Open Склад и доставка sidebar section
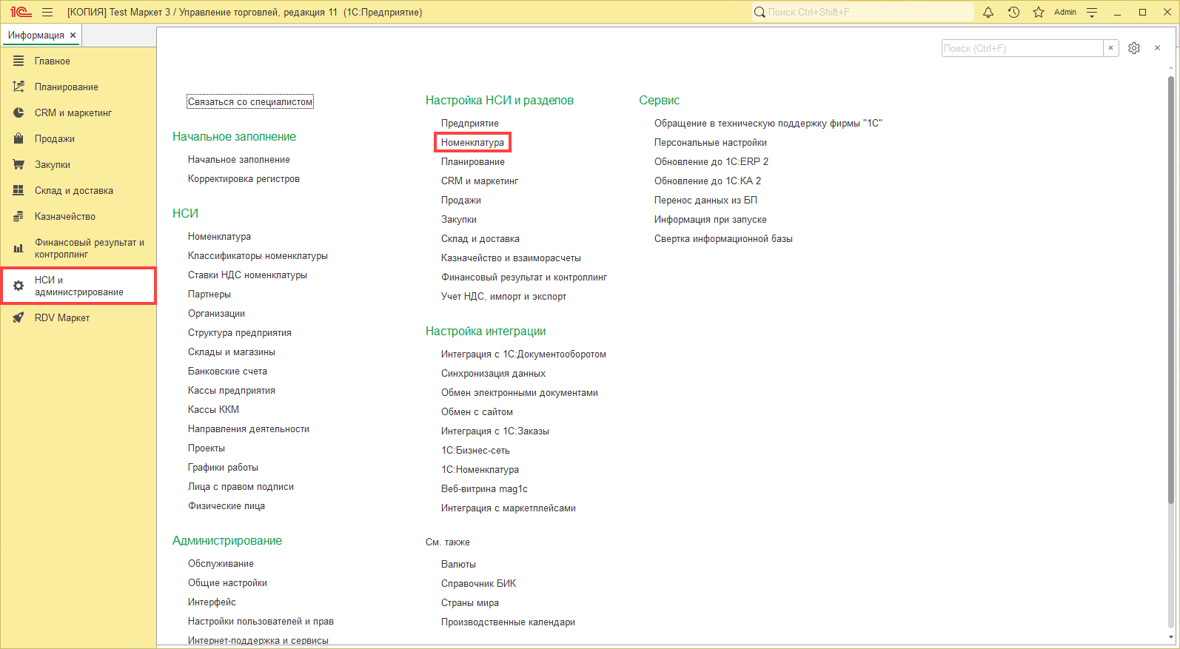The image size is (1180, 649). click(73, 191)
